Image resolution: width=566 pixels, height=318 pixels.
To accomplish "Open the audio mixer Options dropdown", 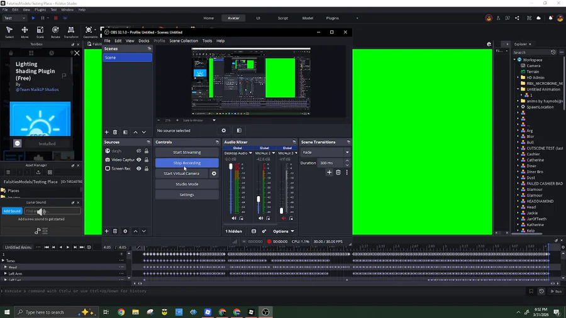I will tap(283, 231).
